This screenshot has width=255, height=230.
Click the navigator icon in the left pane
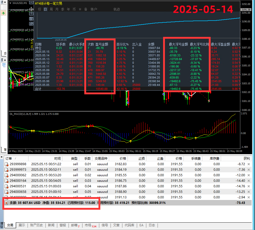point(4,65)
